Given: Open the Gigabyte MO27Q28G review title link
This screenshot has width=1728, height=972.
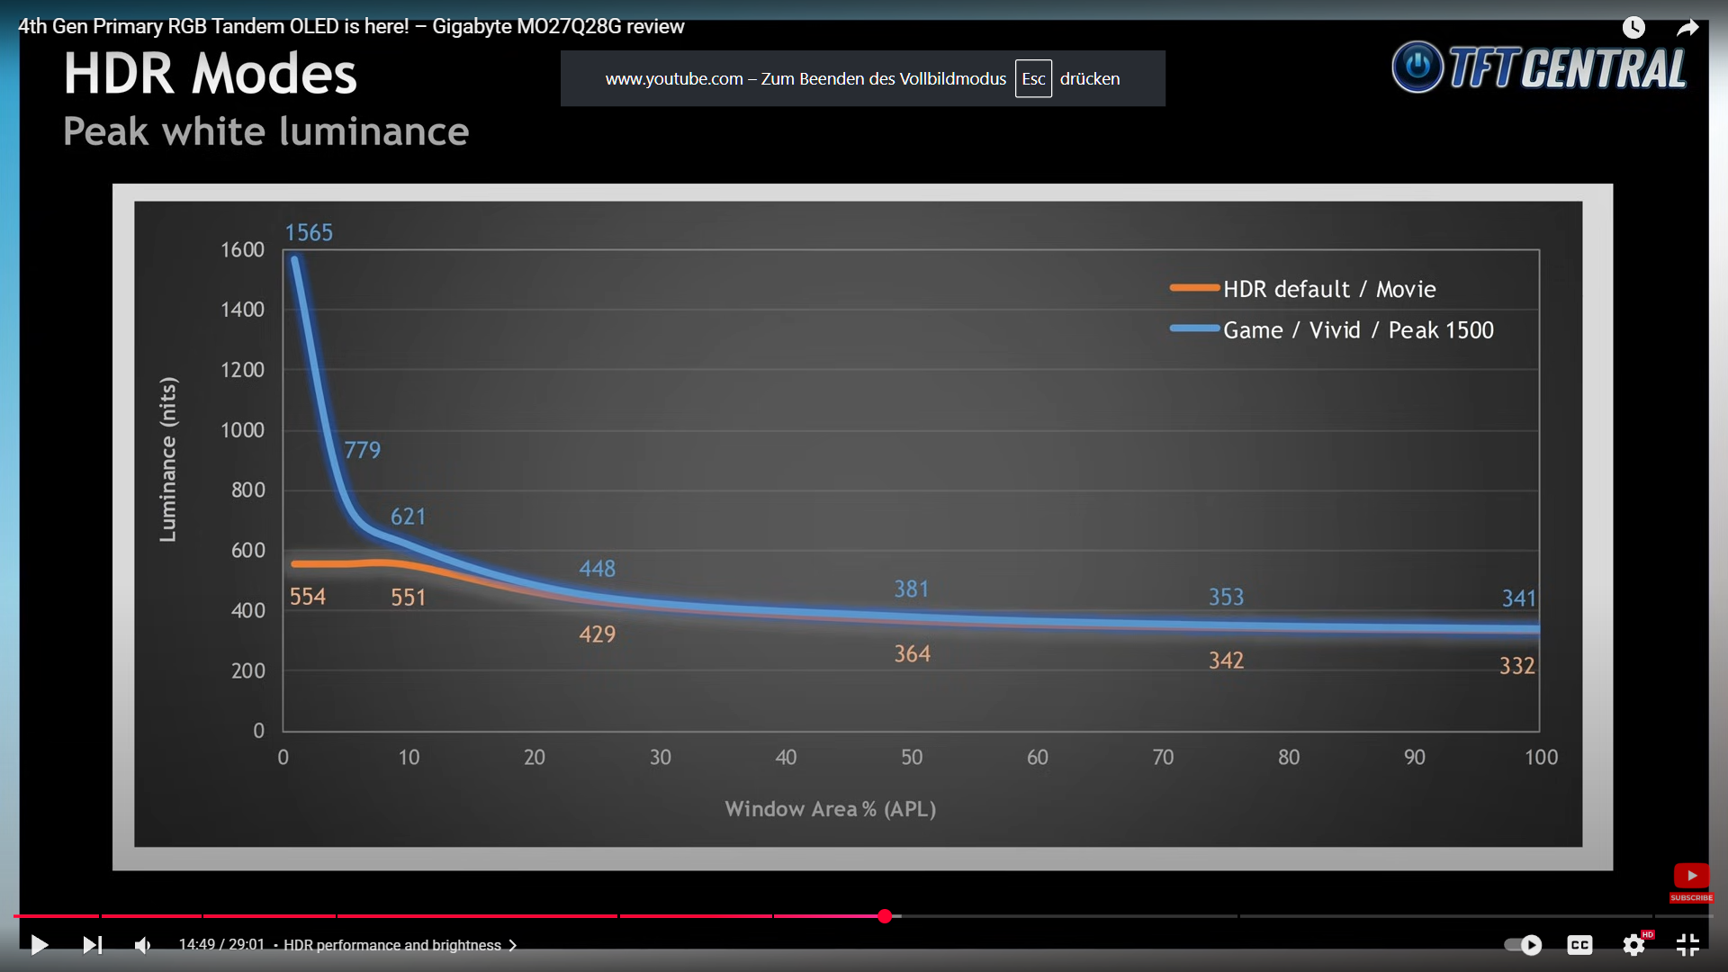Looking at the screenshot, I should pos(351,27).
